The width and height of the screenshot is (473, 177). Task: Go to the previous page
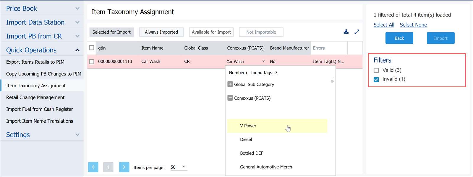pos(93,167)
